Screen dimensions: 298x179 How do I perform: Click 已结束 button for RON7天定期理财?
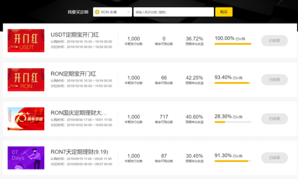[275, 158]
